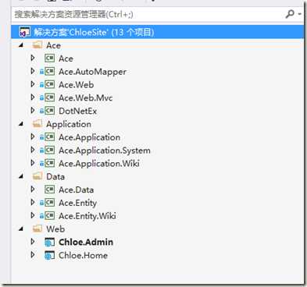Click the C# icon of DotNetEx
The height and width of the screenshot is (287, 307).
[49, 111]
